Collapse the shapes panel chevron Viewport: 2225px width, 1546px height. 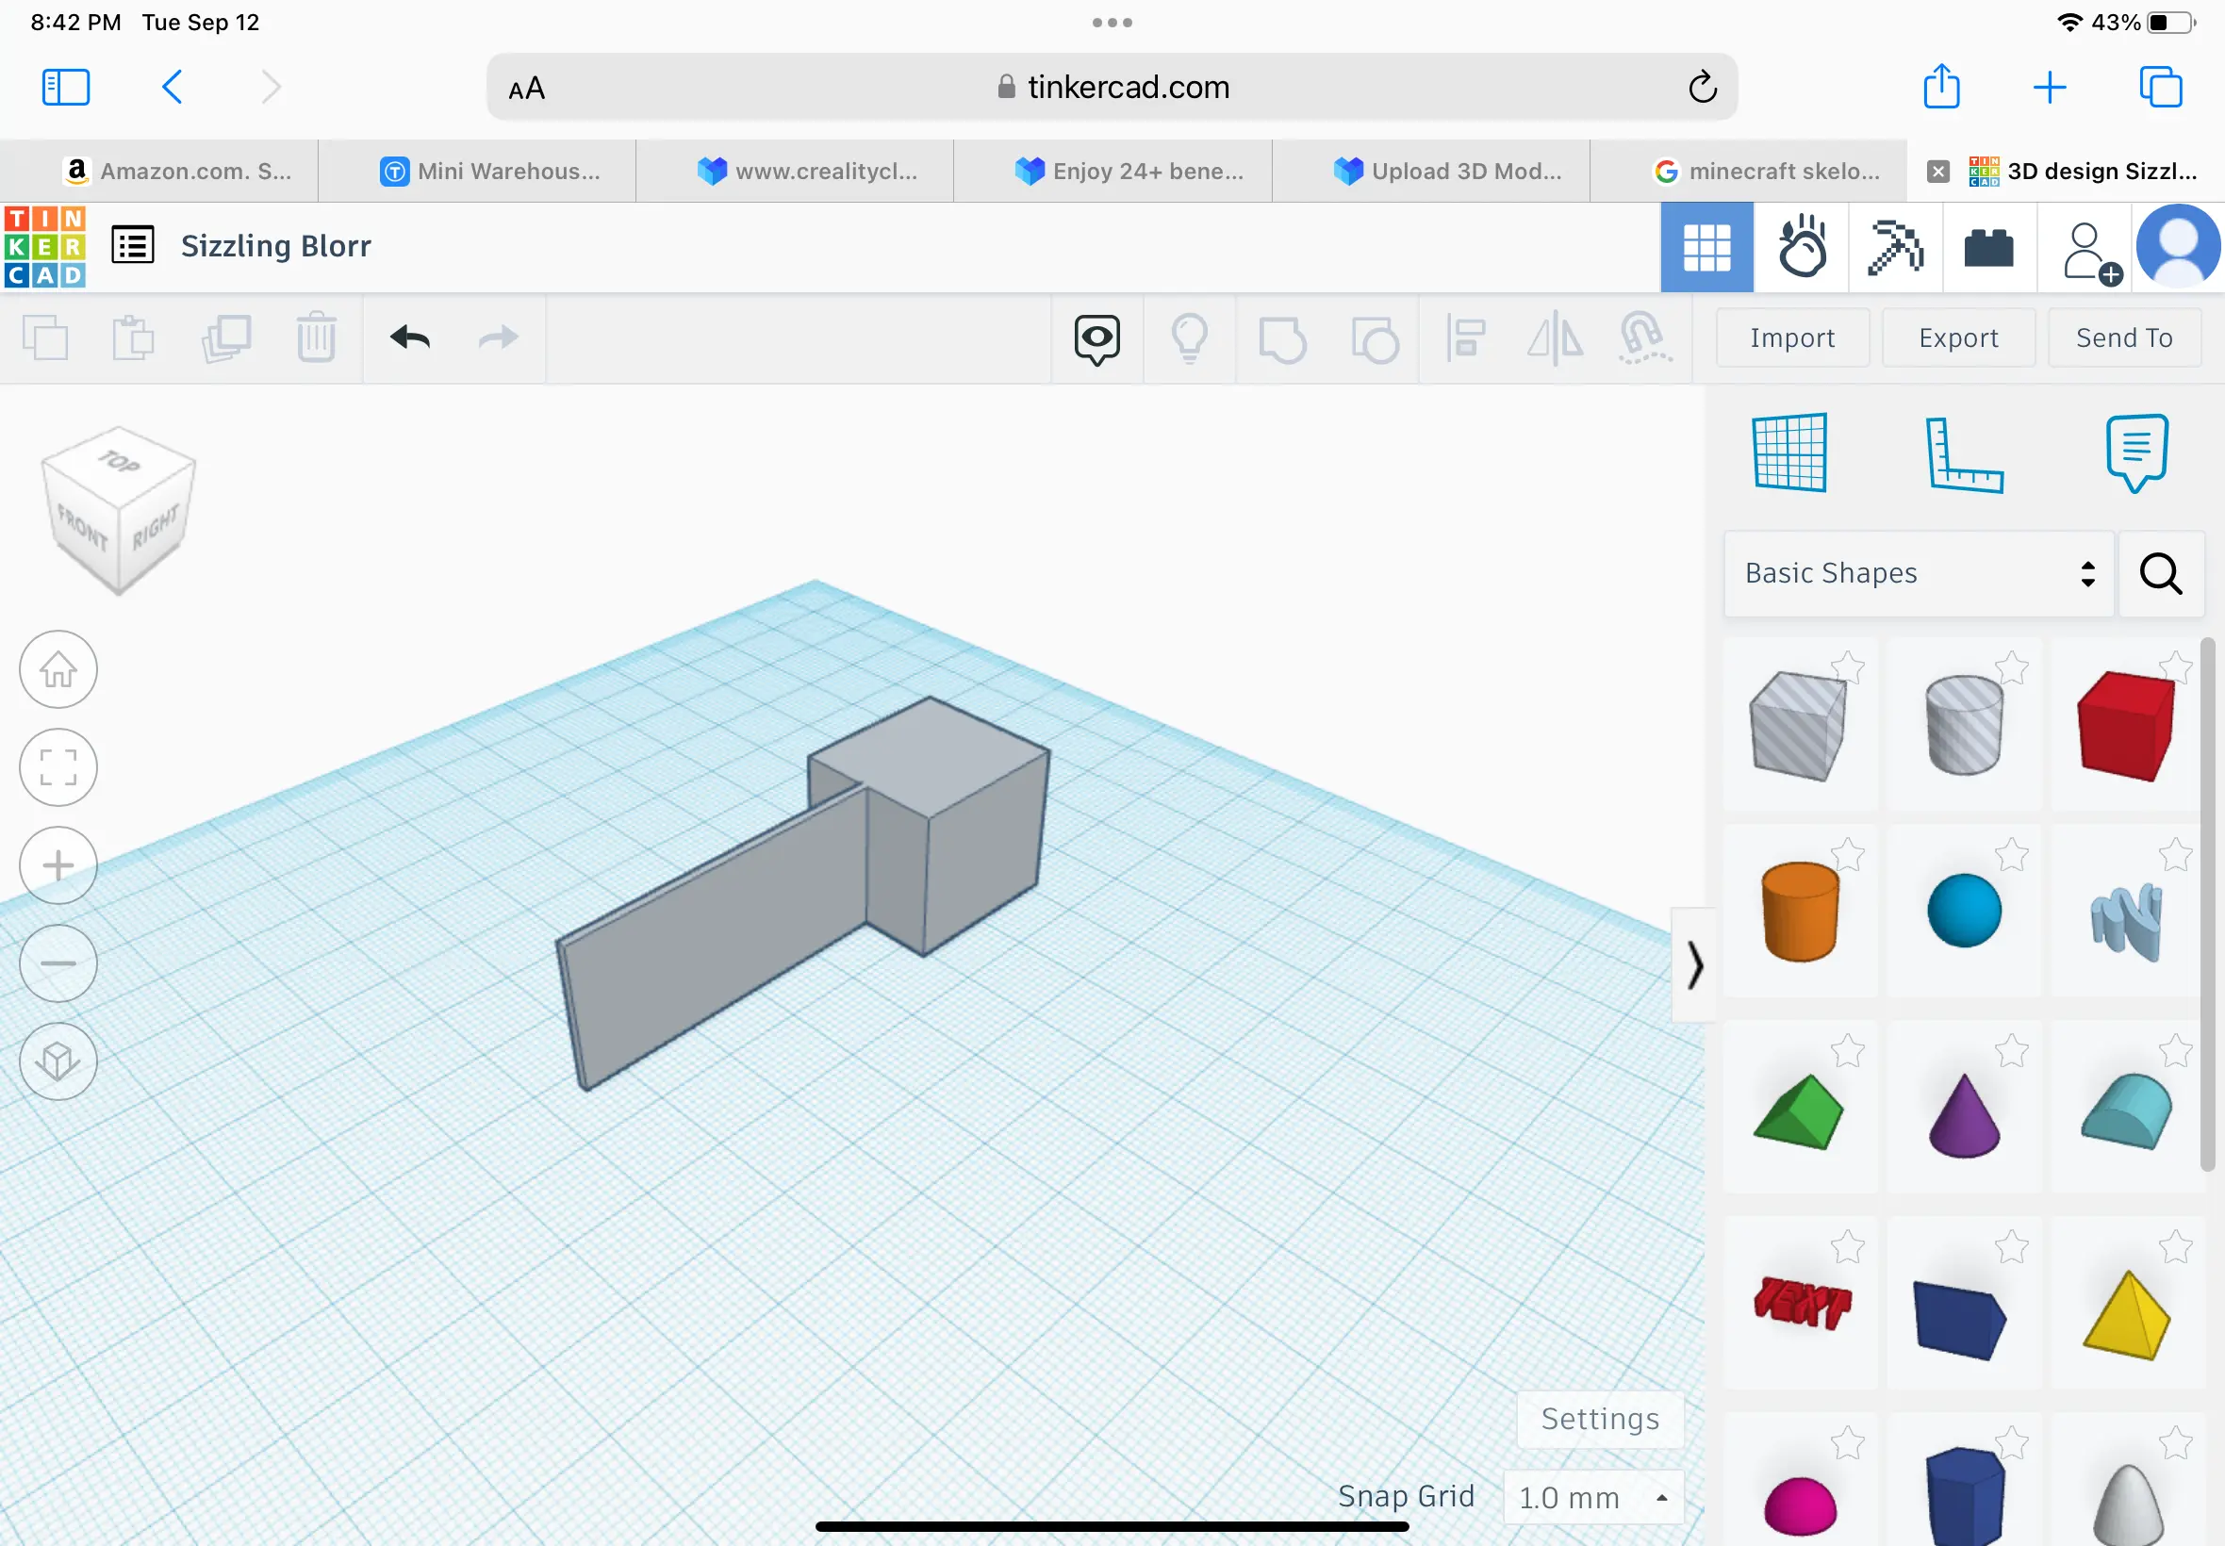click(1694, 964)
